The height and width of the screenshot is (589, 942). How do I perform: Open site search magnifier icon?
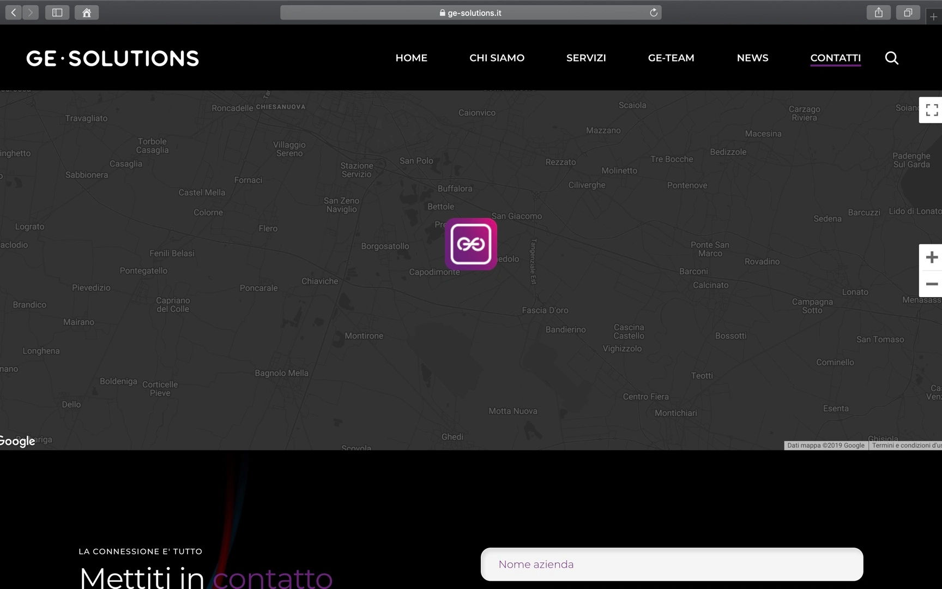(x=892, y=58)
